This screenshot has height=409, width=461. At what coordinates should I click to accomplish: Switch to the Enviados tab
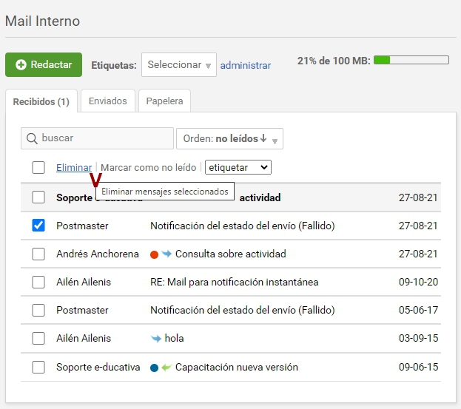pyautogui.click(x=108, y=101)
